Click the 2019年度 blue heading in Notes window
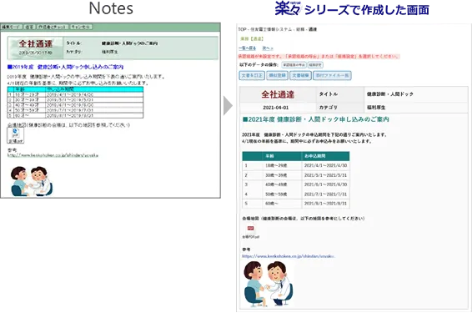 [65, 67]
